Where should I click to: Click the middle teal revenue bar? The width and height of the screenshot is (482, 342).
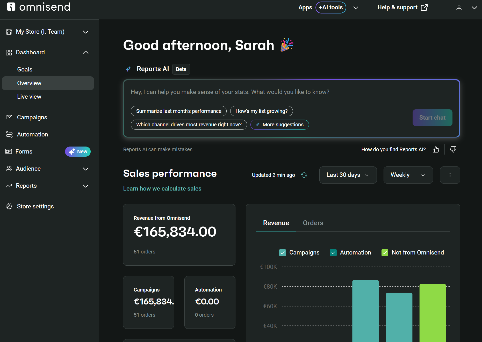[399, 317]
